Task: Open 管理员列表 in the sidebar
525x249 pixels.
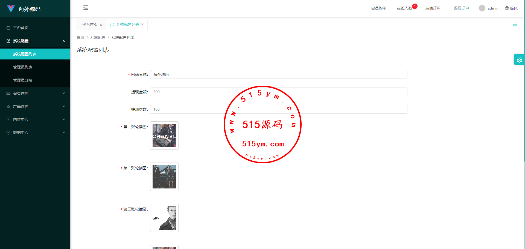Action: (x=23, y=67)
